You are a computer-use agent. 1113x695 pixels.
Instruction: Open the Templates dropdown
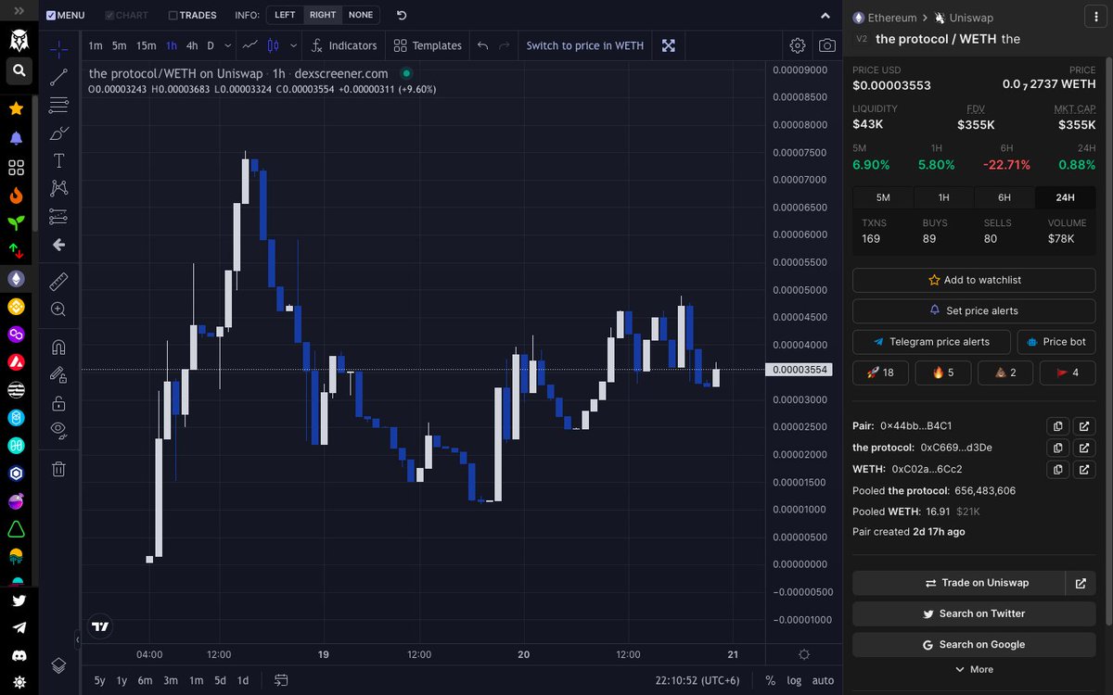[428, 45]
